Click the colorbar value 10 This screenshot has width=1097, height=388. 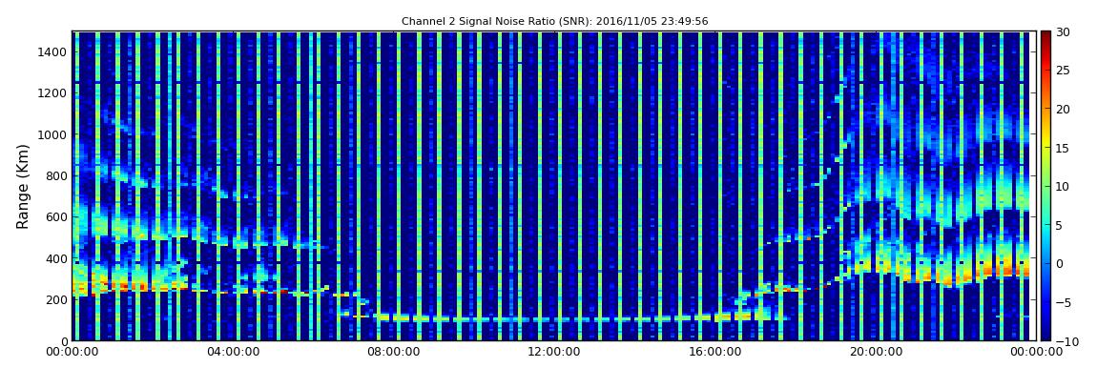point(1063,186)
